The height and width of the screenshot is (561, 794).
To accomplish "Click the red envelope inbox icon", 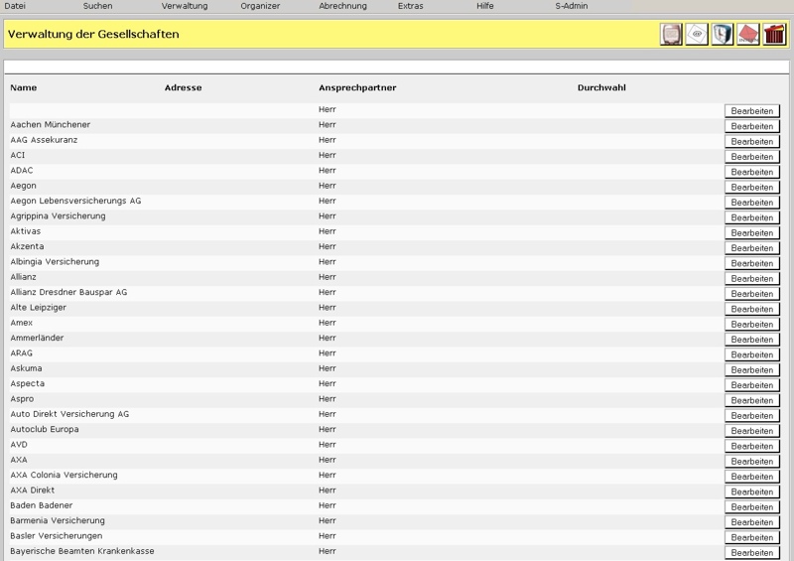I will pos(748,35).
